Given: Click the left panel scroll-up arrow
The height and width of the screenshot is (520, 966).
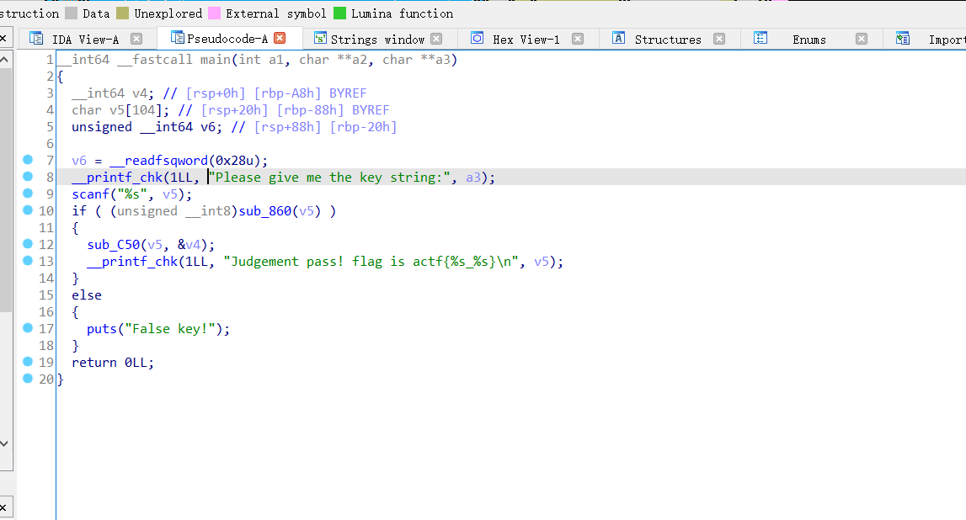Looking at the screenshot, I should [x=5, y=61].
